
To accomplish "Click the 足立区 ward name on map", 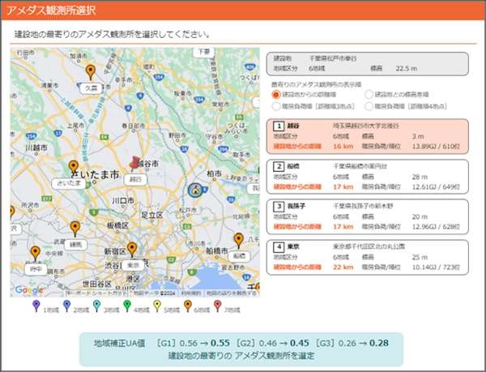I will tap(152, 215).
